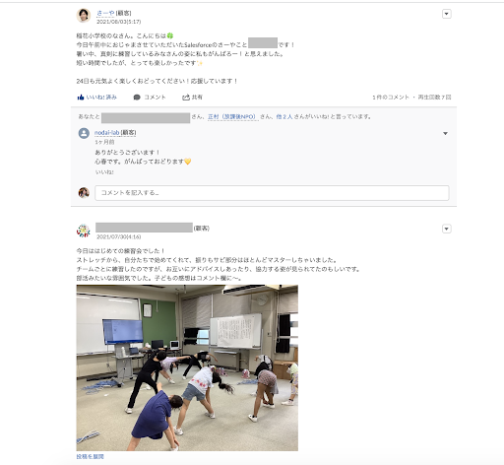Show the 他2人 other likers link
The height and width of the screenshot is (465, 504).
pyautogui.click(x=284, y=116)
